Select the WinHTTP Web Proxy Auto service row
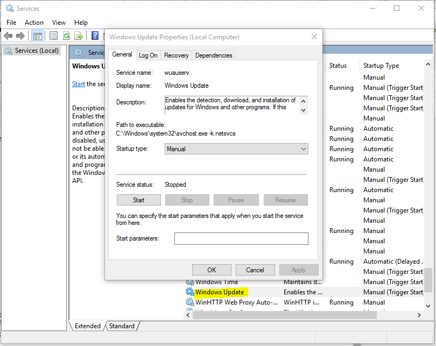436x346 pixels. [304, 302]
